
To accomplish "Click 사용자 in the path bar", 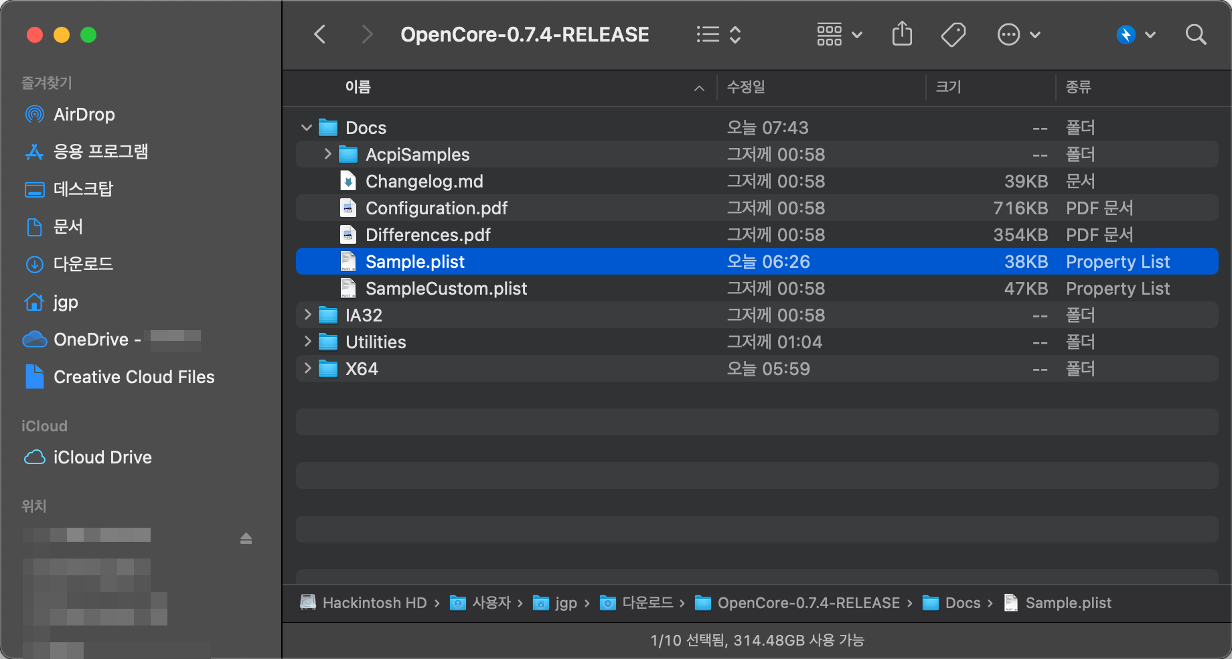I will 480,603.
